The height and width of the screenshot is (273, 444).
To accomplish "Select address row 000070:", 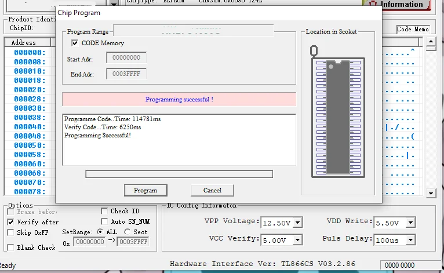I will click(x=30, y=183).
